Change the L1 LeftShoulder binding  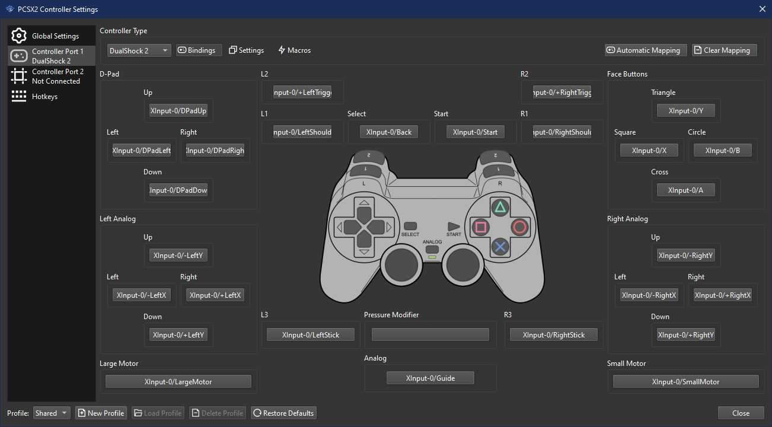[x=302, y=132]
